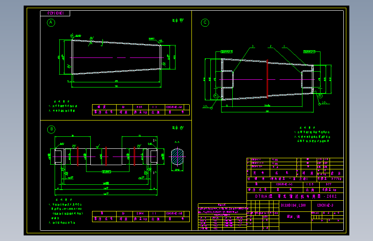The width and height of the screenshot is (373, 241).
Task: Click the circled A view label
Action: (x=51, y=23)
